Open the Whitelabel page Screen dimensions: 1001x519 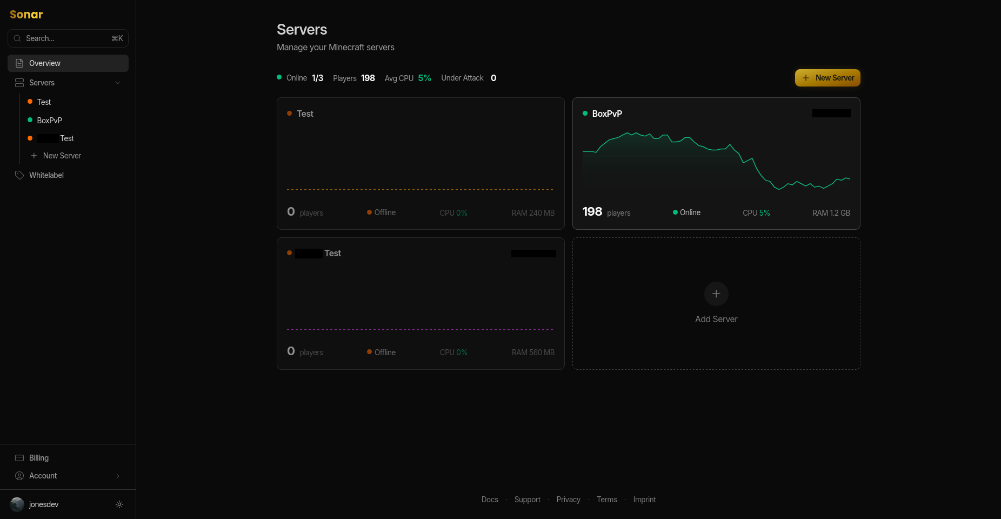(x=68, y=175)
